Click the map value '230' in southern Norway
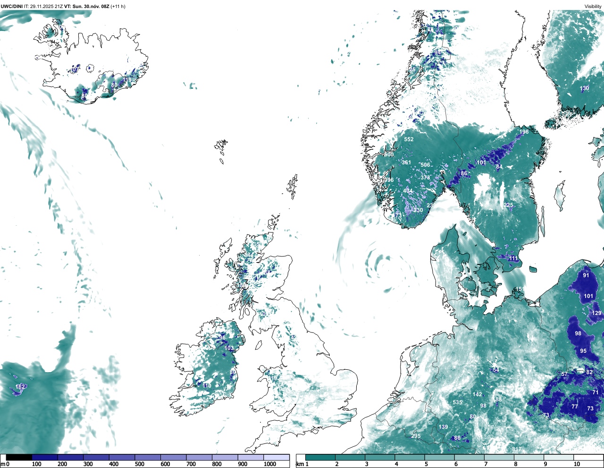 tap(418, 211)
